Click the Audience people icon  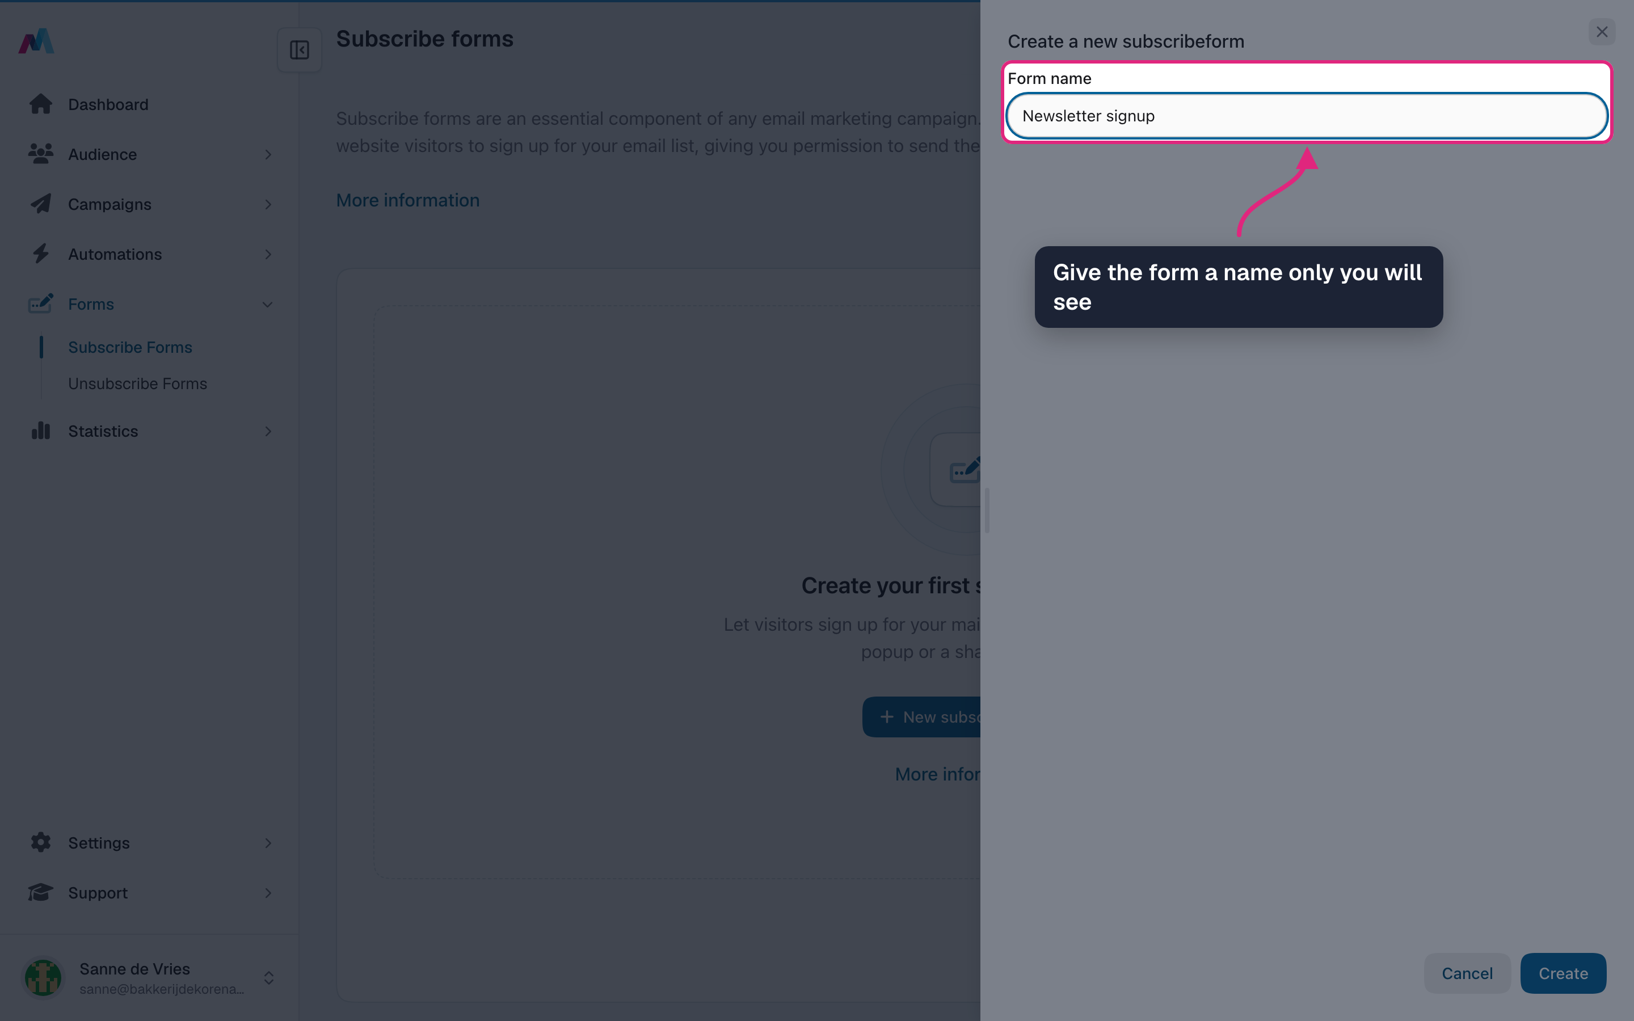tap(40, 154)
